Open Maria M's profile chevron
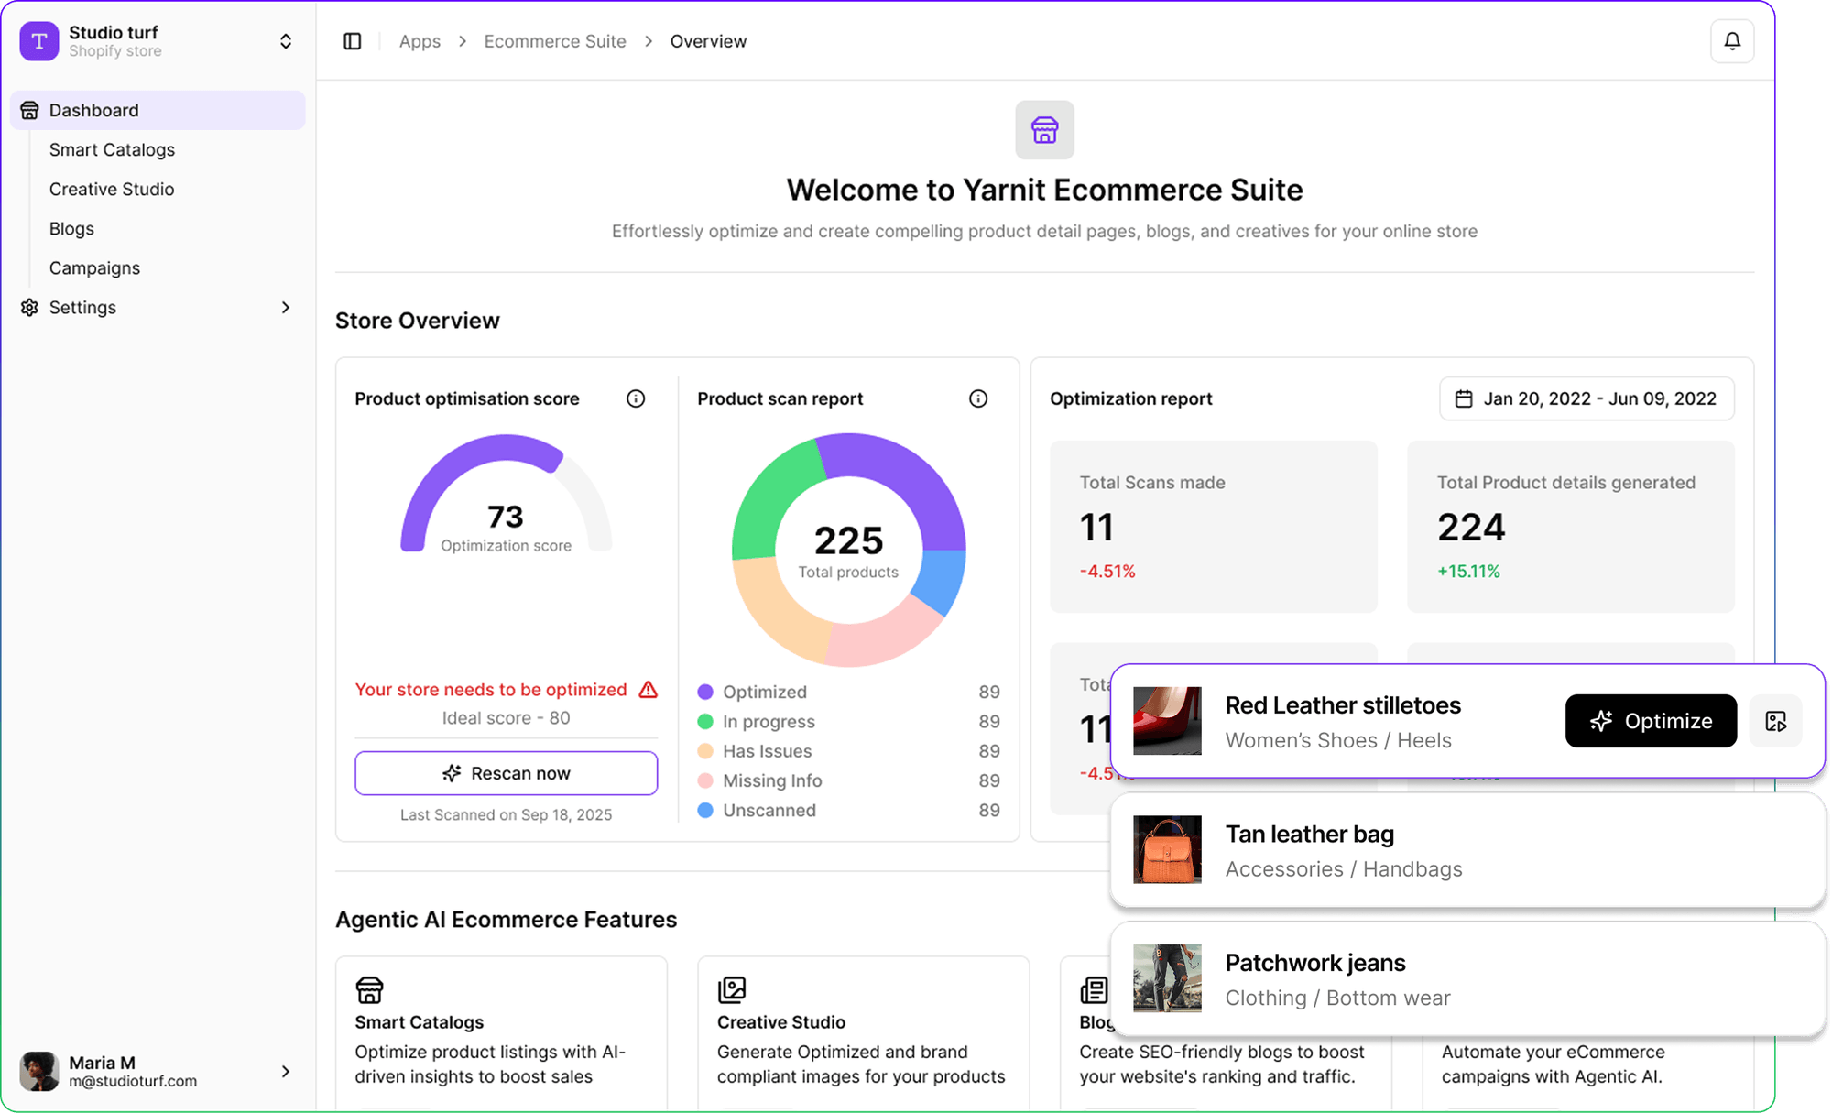1832x1113 pixels. coord(287,1071)
